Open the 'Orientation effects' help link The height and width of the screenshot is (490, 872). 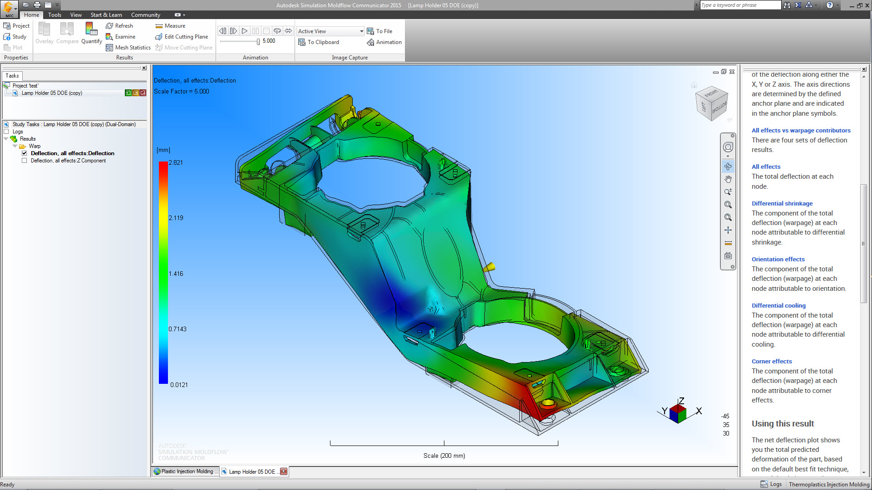[778, 260]
